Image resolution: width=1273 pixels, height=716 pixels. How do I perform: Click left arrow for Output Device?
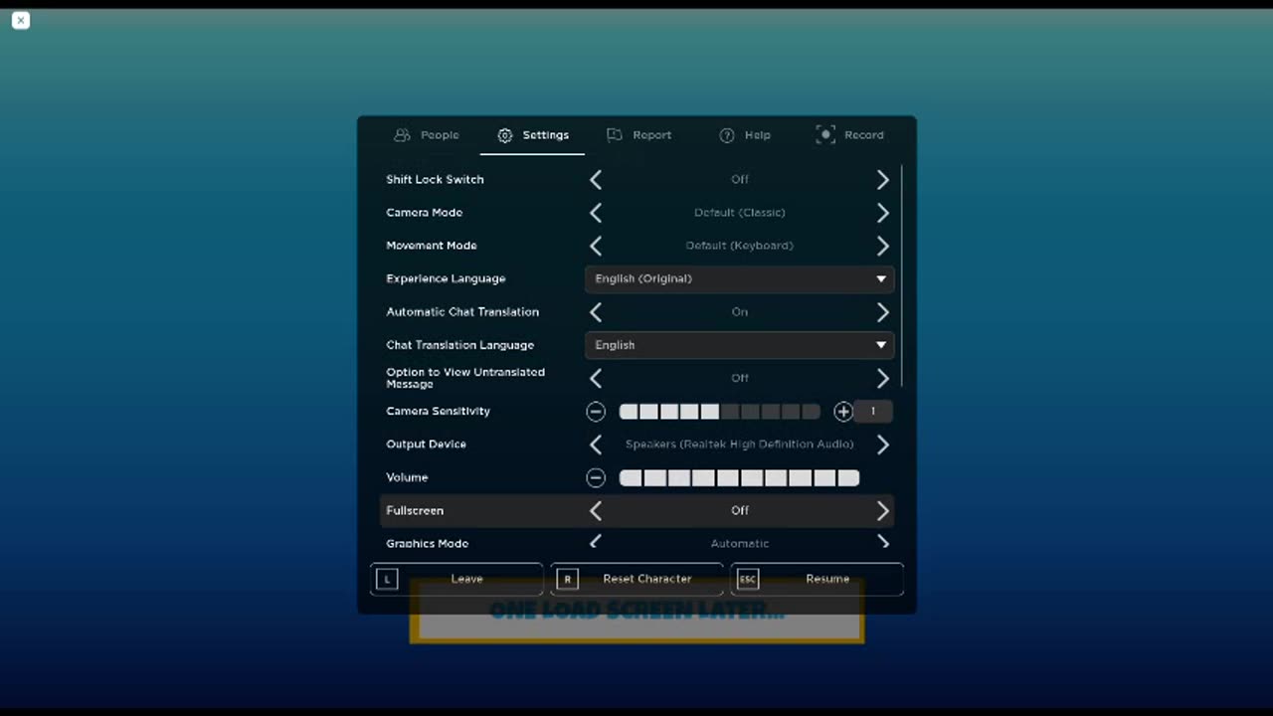click(x=596, y=445)
